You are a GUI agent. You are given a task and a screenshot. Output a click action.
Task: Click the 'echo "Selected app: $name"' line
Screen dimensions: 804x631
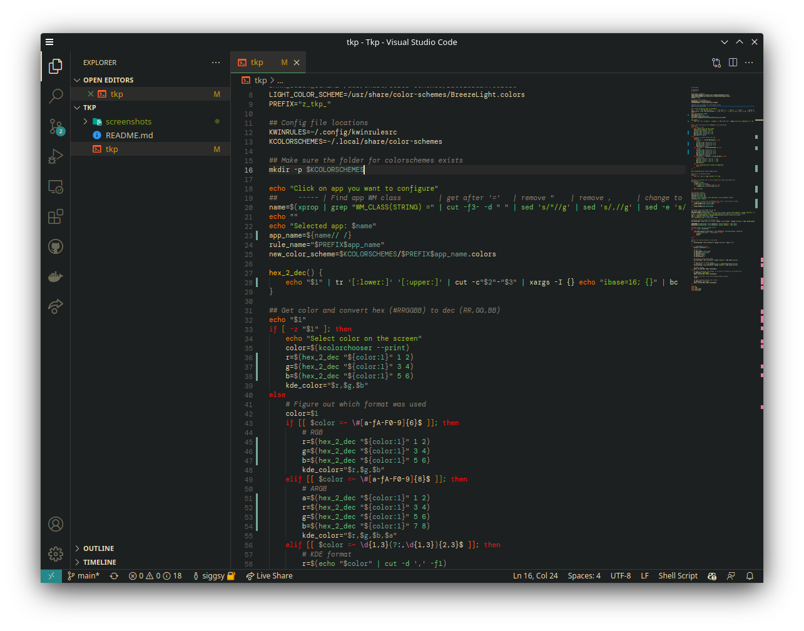[323, 226]
